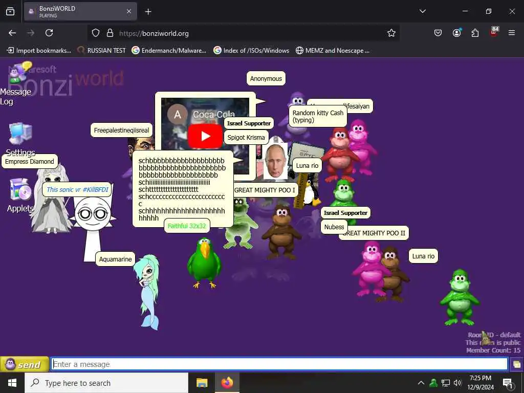Open the Firefox application menu
Viewport: 524px width, 393px height.
point(512,33)
